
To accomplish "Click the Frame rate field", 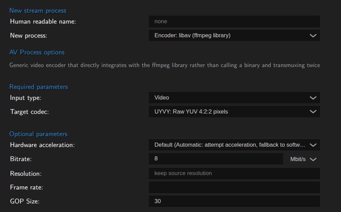I will [x=234, y=187].
